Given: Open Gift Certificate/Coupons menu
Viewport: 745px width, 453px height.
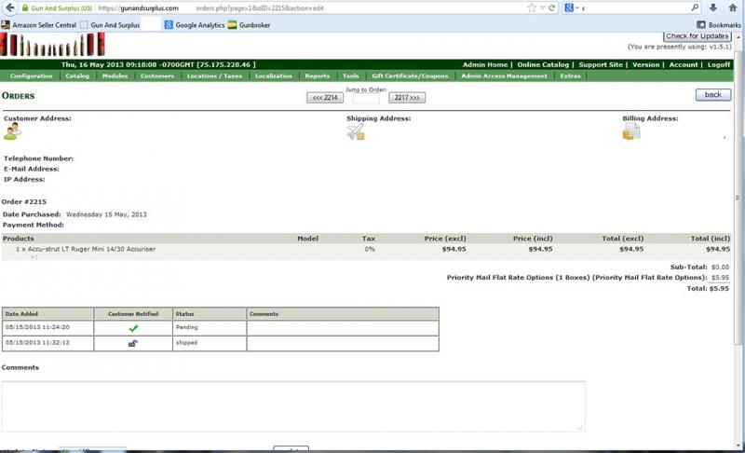Looking at the screenshot, I should click(x=410, y=76).
